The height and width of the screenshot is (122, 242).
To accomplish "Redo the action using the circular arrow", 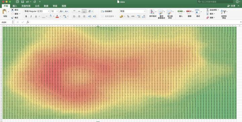I will [x=35, y=2].
